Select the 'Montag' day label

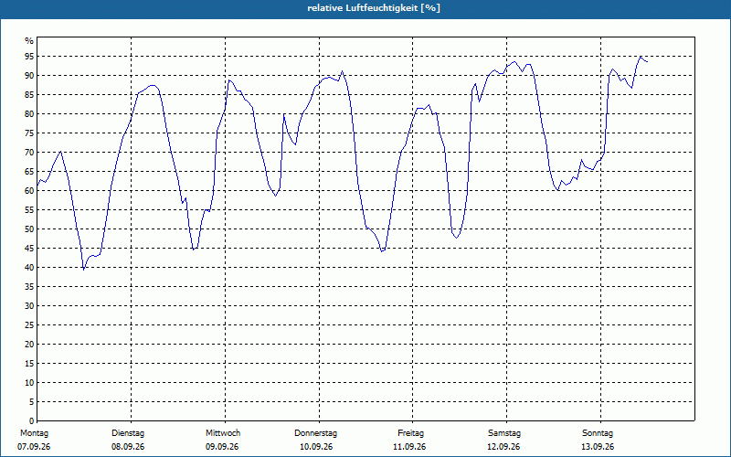(34, 433)
